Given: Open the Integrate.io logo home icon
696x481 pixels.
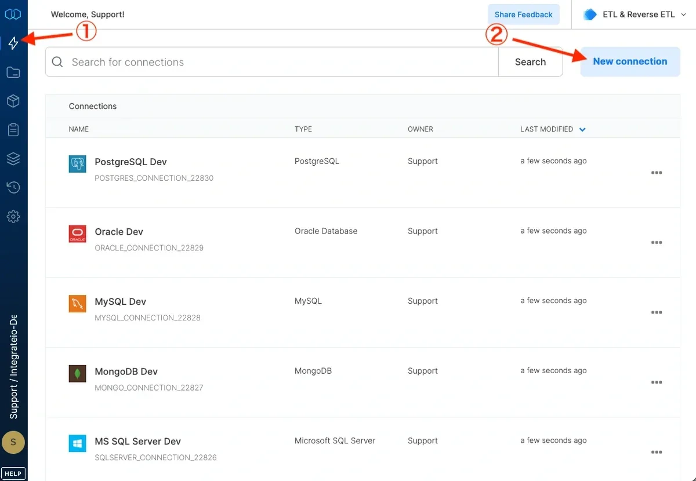Looking at the screenshot, I should [x=13, y=14].
